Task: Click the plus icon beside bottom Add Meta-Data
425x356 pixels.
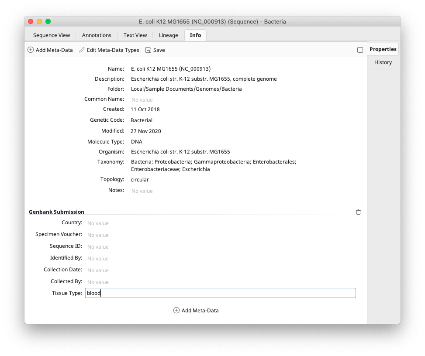Action: tap(176, 310)
